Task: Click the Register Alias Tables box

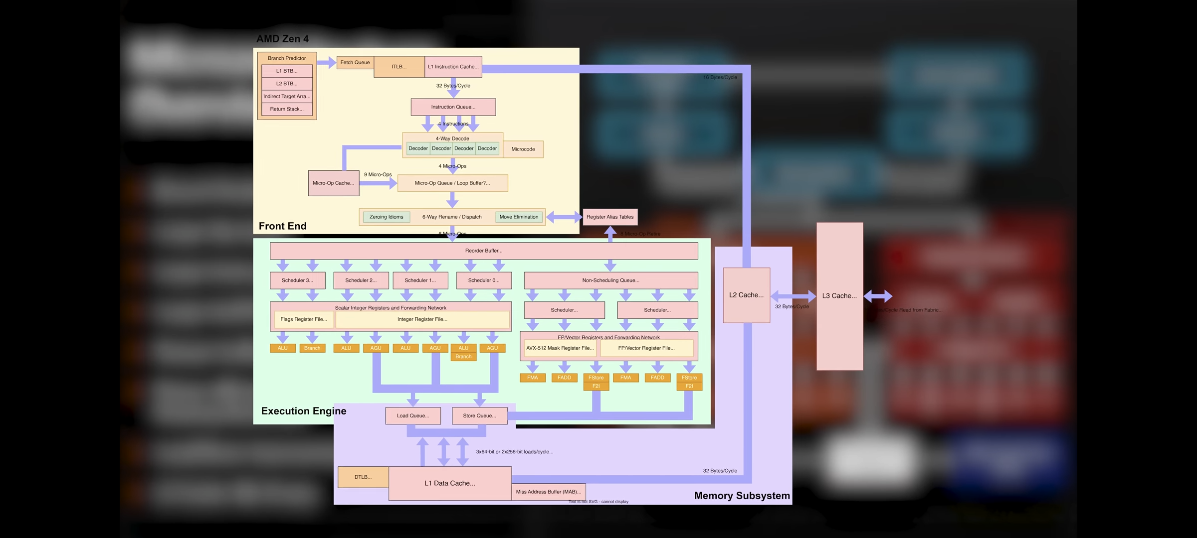Action: pos(610,217)
